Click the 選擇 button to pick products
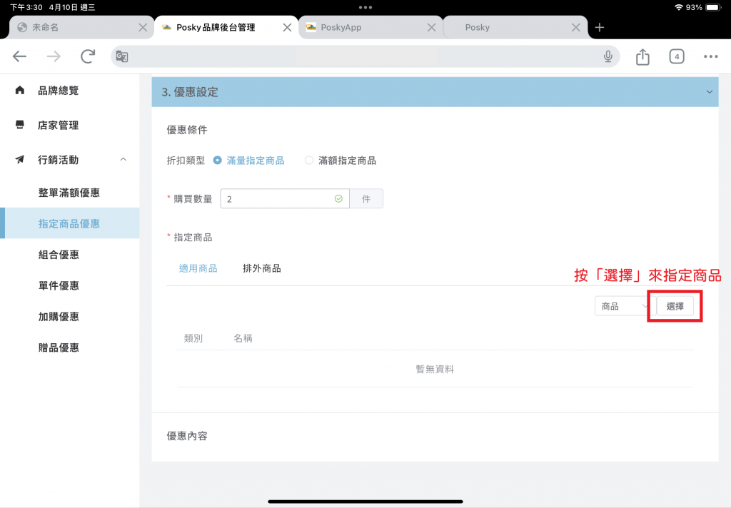 pos(675,306)
